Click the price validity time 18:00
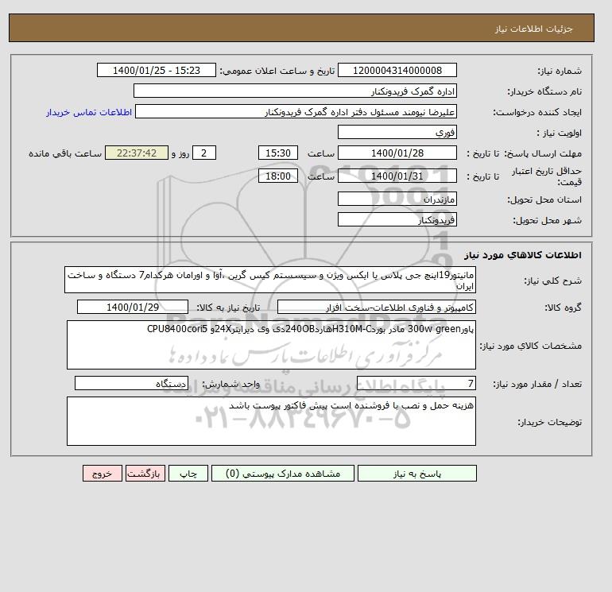Image resolution: width=612 pixels, height=592 pixels. point(278,176)
